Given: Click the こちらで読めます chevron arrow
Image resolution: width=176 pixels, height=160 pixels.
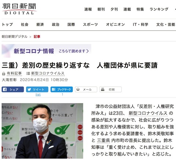Looking at the screenshot, I should coord(87,51).
